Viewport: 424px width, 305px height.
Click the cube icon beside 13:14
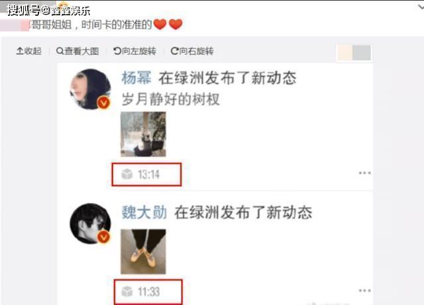127,174
